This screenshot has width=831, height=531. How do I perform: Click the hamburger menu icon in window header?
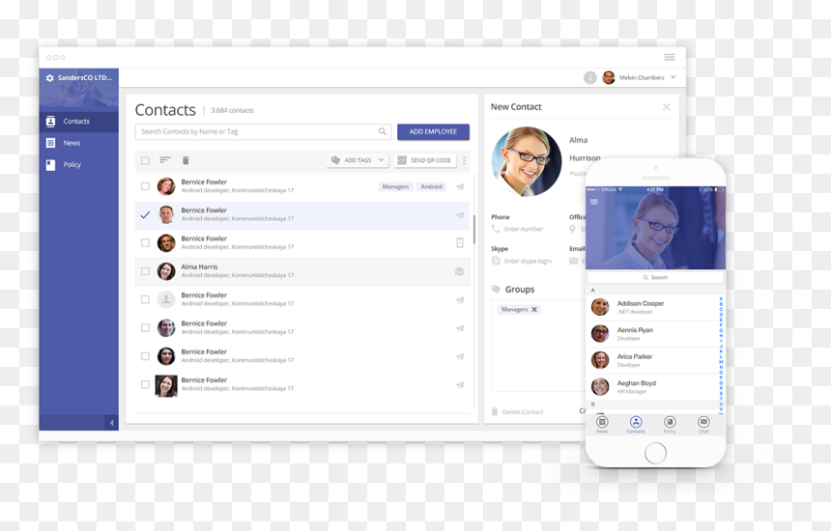tap(670, 57)
